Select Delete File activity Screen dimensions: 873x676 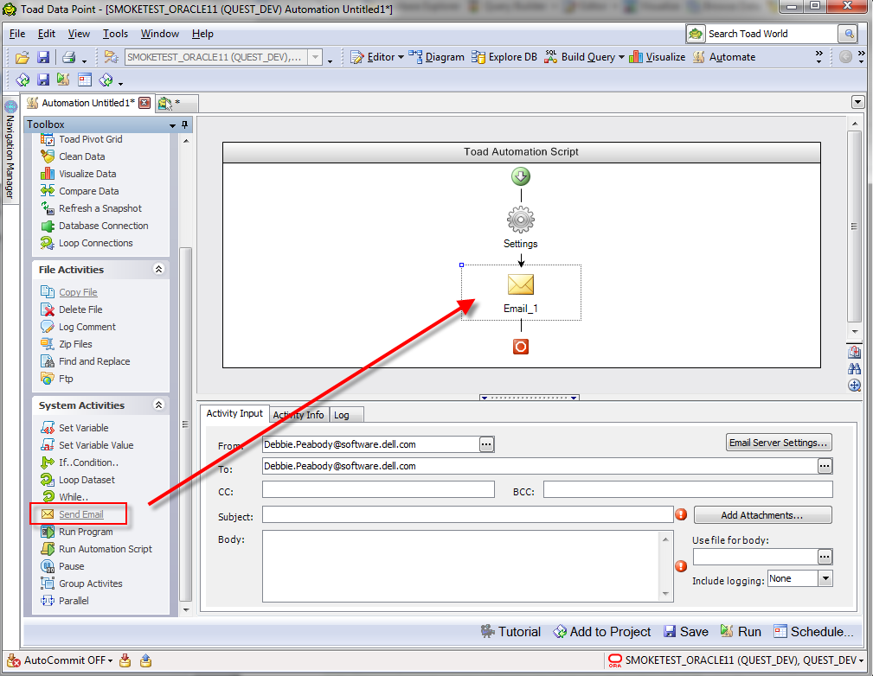click(x=71, y=309)
